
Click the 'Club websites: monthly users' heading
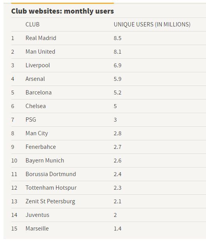tap(63, 11)
